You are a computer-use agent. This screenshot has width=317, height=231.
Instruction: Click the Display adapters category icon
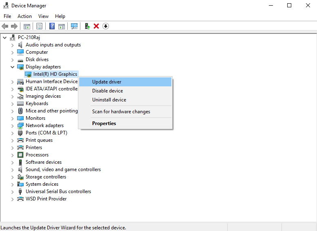click(x=20, y=67)
